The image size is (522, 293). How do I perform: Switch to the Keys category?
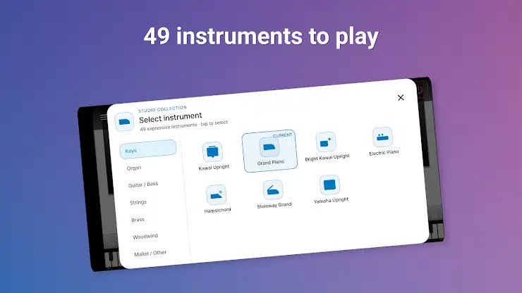pyautogui.click(x=148, y=149)
